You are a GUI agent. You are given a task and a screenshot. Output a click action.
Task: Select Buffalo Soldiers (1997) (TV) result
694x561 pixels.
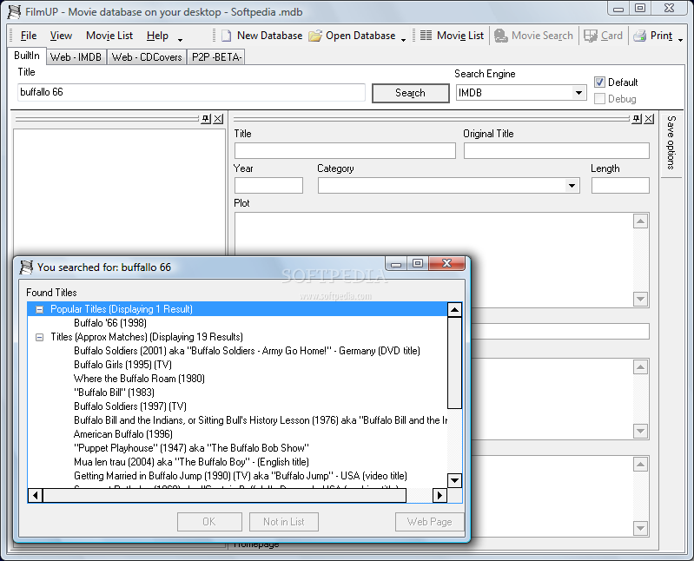pyautogui.click(x=130, y=406)
